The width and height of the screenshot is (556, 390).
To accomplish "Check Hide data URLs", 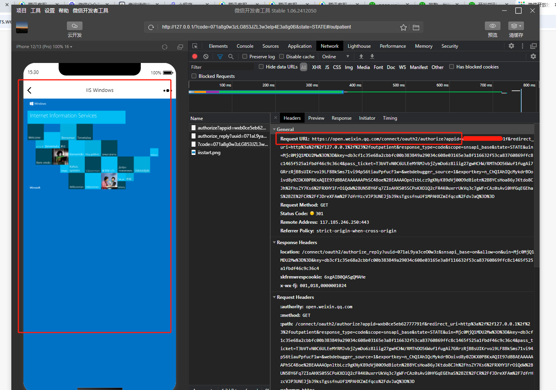I will [x=261, y=66].
